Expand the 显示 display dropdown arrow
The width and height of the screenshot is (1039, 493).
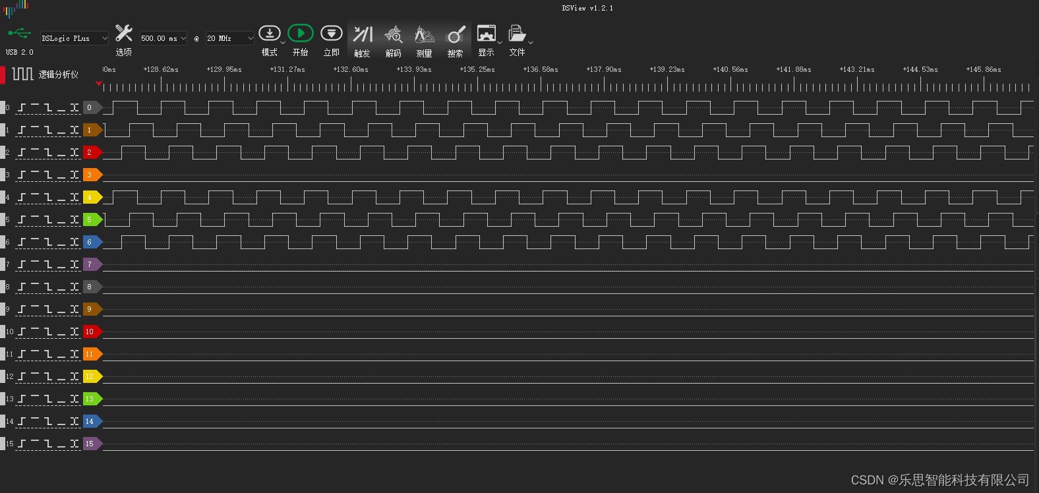point(500,43)
